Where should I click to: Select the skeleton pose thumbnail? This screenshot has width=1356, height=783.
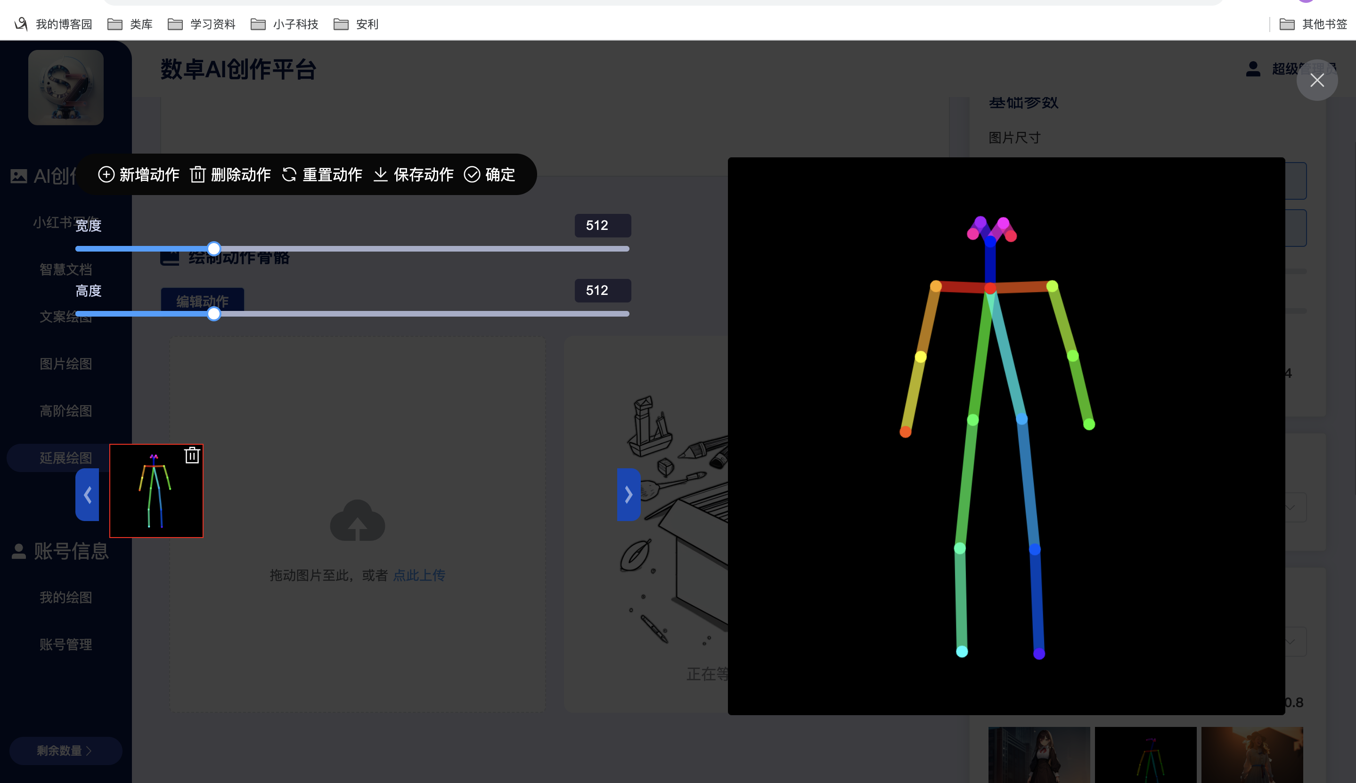(156, 490)
